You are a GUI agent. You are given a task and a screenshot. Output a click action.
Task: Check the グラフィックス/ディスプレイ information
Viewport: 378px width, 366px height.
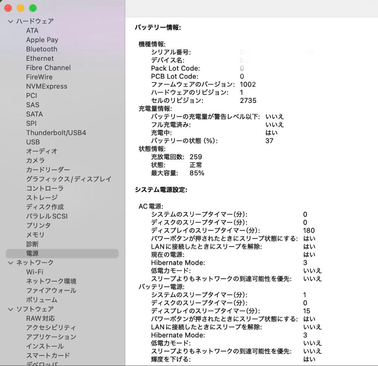[x=69, y=179]
